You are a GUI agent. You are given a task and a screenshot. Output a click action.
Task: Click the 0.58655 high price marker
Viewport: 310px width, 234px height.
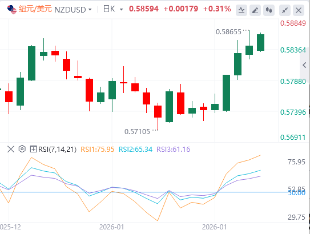pyautogui.click(x=228, y=32)
